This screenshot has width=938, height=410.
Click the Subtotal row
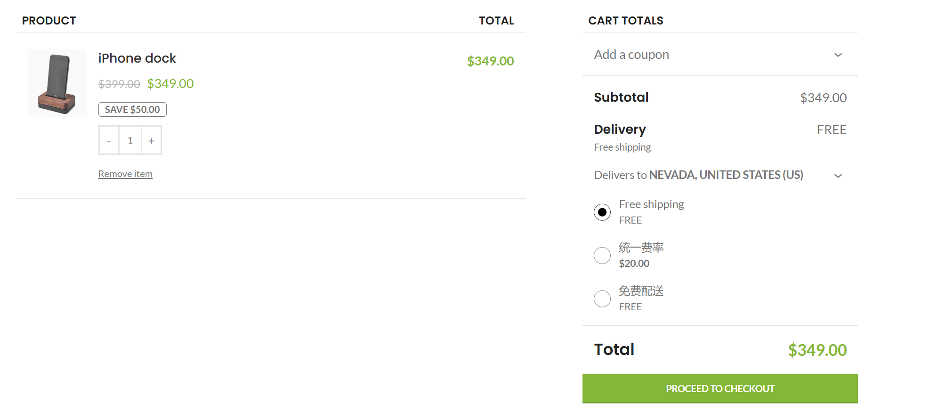pyautogui.click(x=621, y=97)
